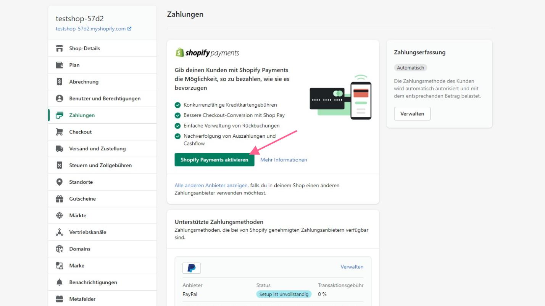The height and width of the screenshot is (306, 545).
Task: Click the Transaktionsgebühr column label
Action: (x=341, y=285)
